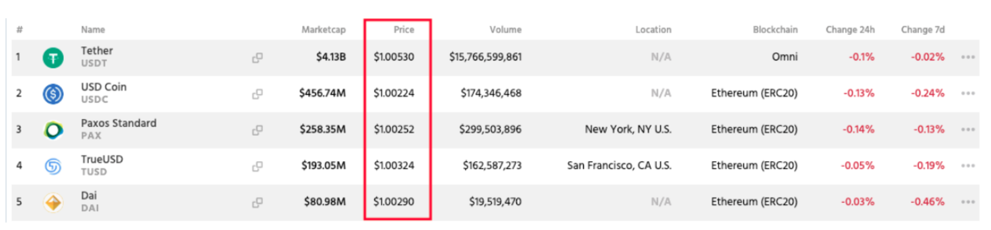Open the more options menu for USD Coin
The height and width of the screenshot is (230, 991).
968,93
